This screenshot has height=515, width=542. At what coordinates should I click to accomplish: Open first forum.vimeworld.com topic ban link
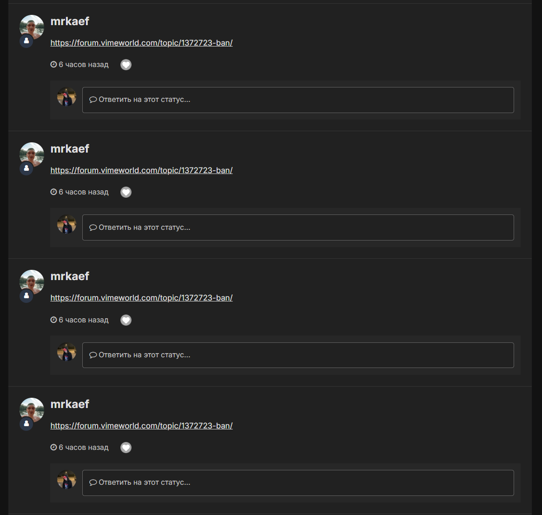coord(141,43)
